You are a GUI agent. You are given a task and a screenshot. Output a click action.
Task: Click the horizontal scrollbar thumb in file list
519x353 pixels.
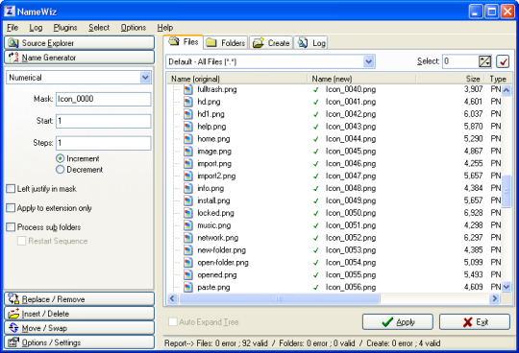coord(280,298)
